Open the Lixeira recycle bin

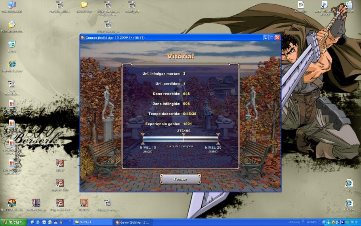[12, 44]
